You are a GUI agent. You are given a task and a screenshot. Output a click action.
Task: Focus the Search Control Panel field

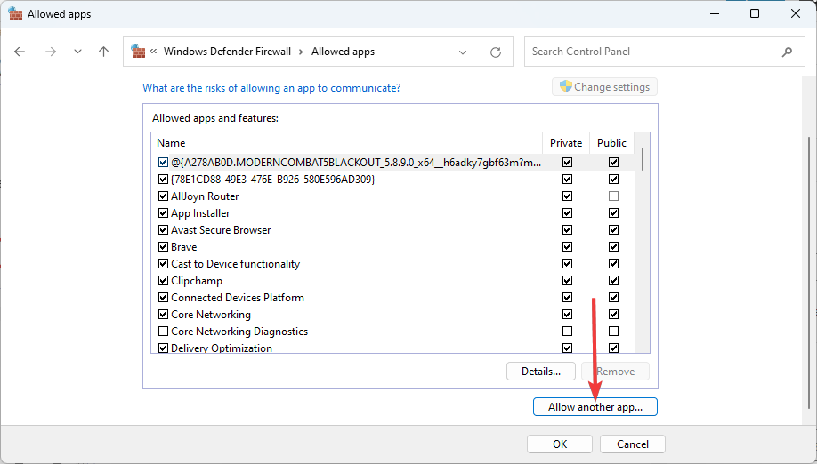(x=664, y=52)
